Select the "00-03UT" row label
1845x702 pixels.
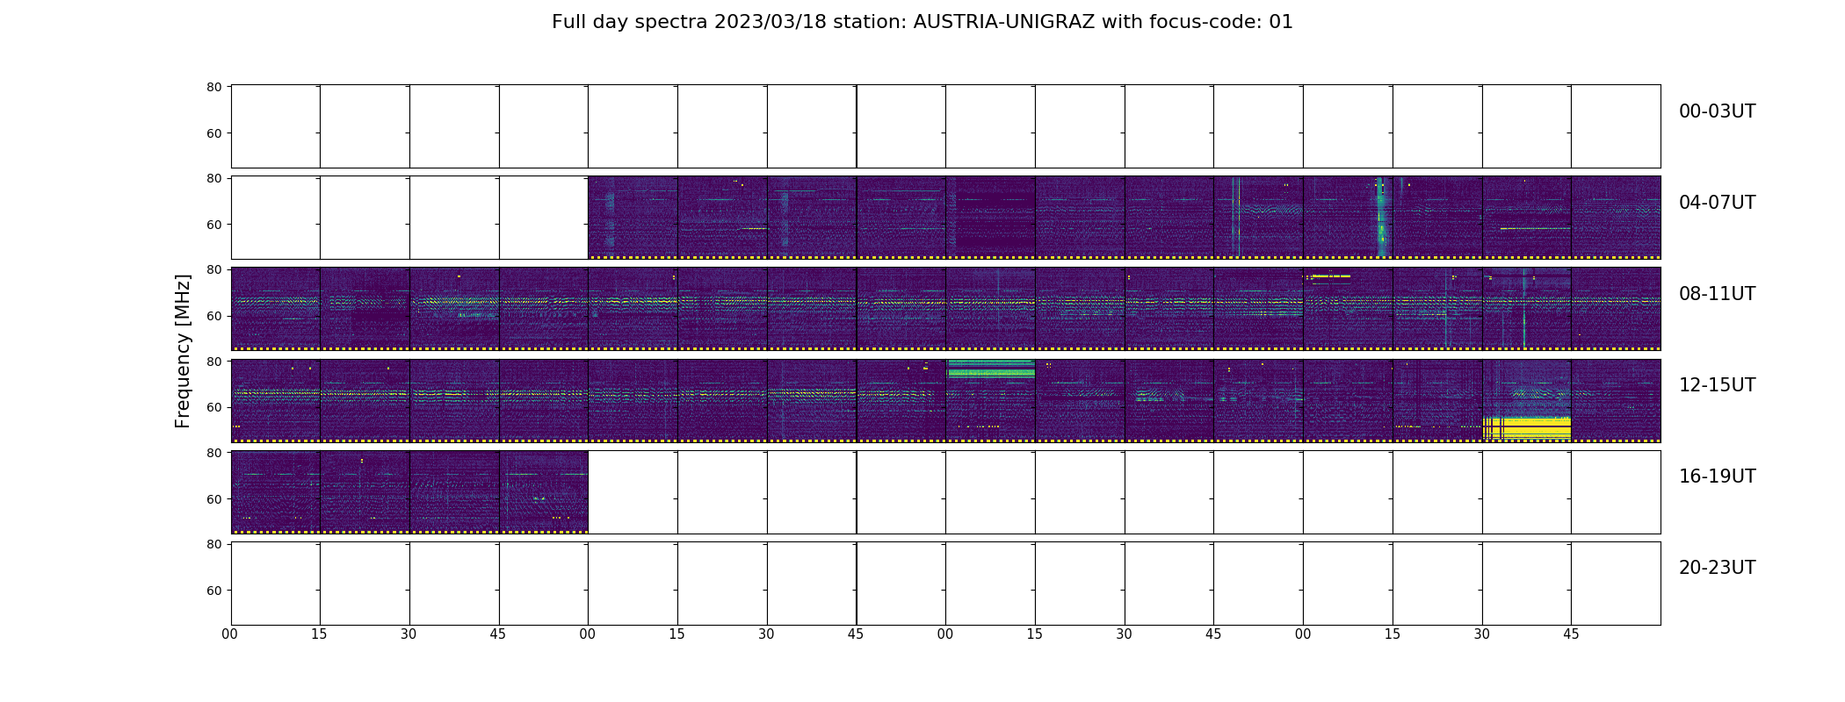coord(1717,111)
